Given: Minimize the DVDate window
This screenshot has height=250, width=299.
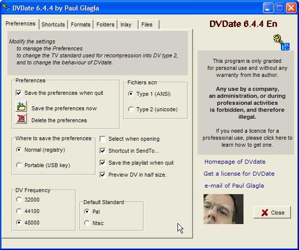Looking at the screenshot, I should pyautogui.click(x=267, y=8).
